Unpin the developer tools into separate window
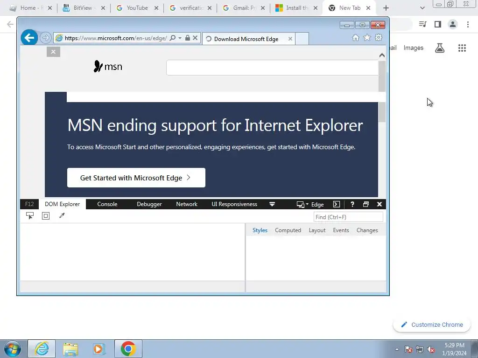The image size is (478, 358). (x=366, y=204)
